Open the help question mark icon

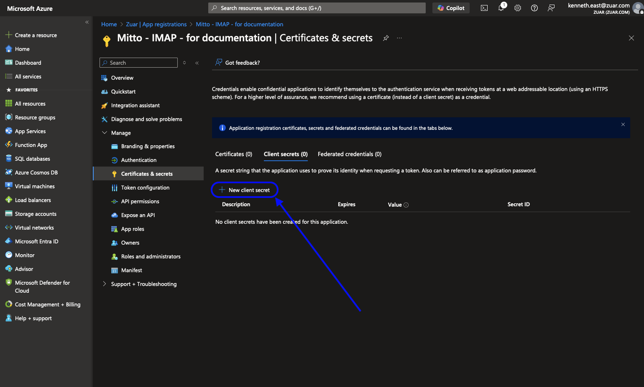coord(534,8)
